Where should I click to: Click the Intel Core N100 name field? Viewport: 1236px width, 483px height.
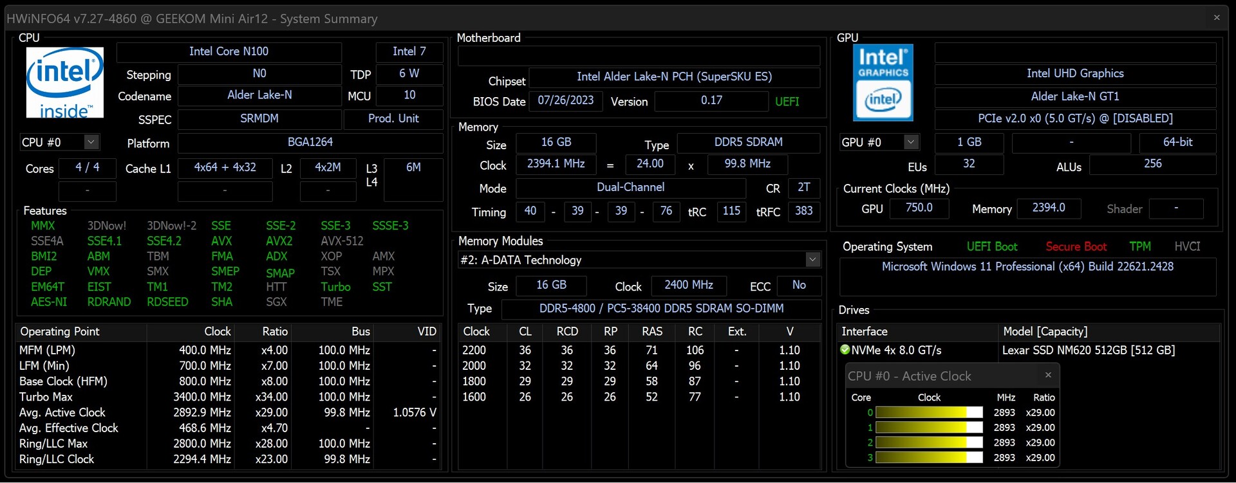pos(229,51)
